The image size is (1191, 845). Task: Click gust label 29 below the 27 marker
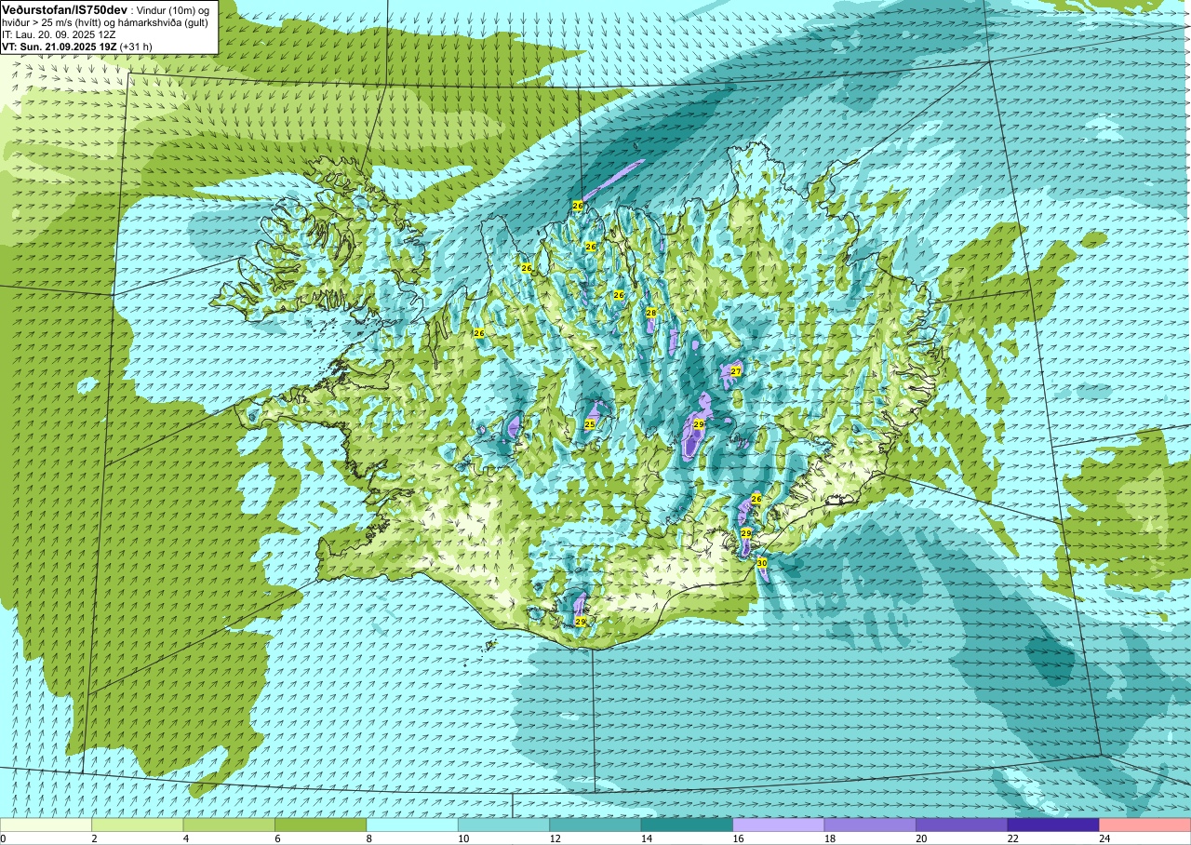pos(699,424)
